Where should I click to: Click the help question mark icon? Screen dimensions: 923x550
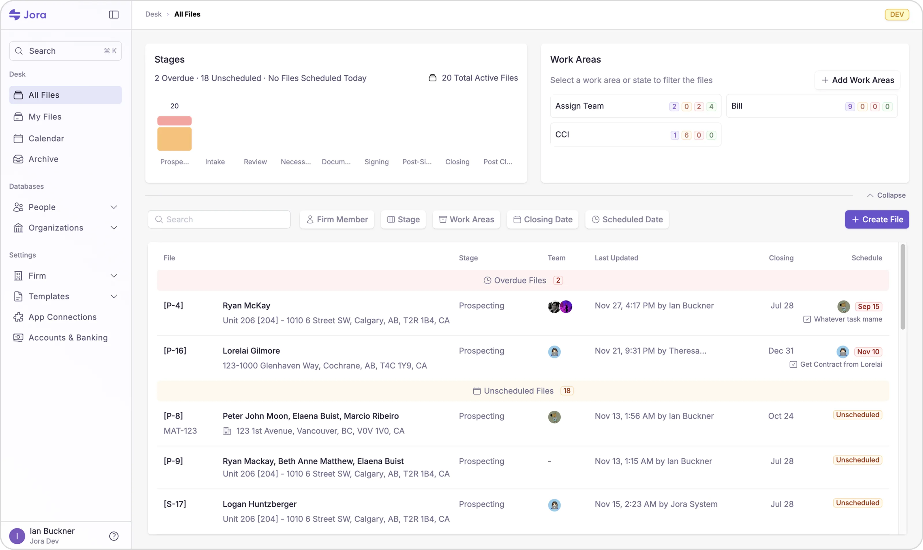(x=114, y=536)
